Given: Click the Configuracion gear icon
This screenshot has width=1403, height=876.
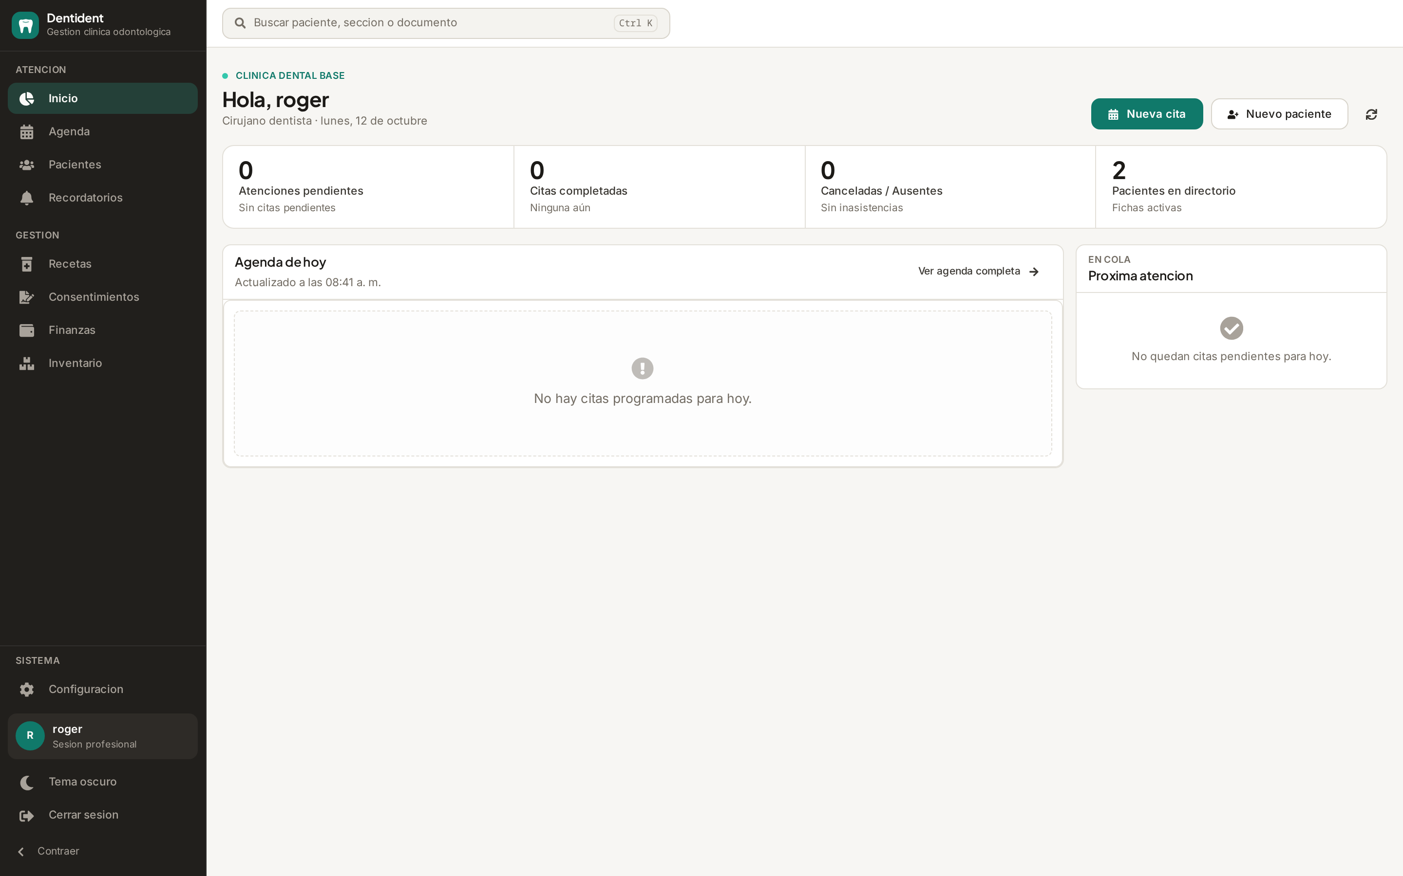Looking at the screenshot, I should [x=27, y=690].
